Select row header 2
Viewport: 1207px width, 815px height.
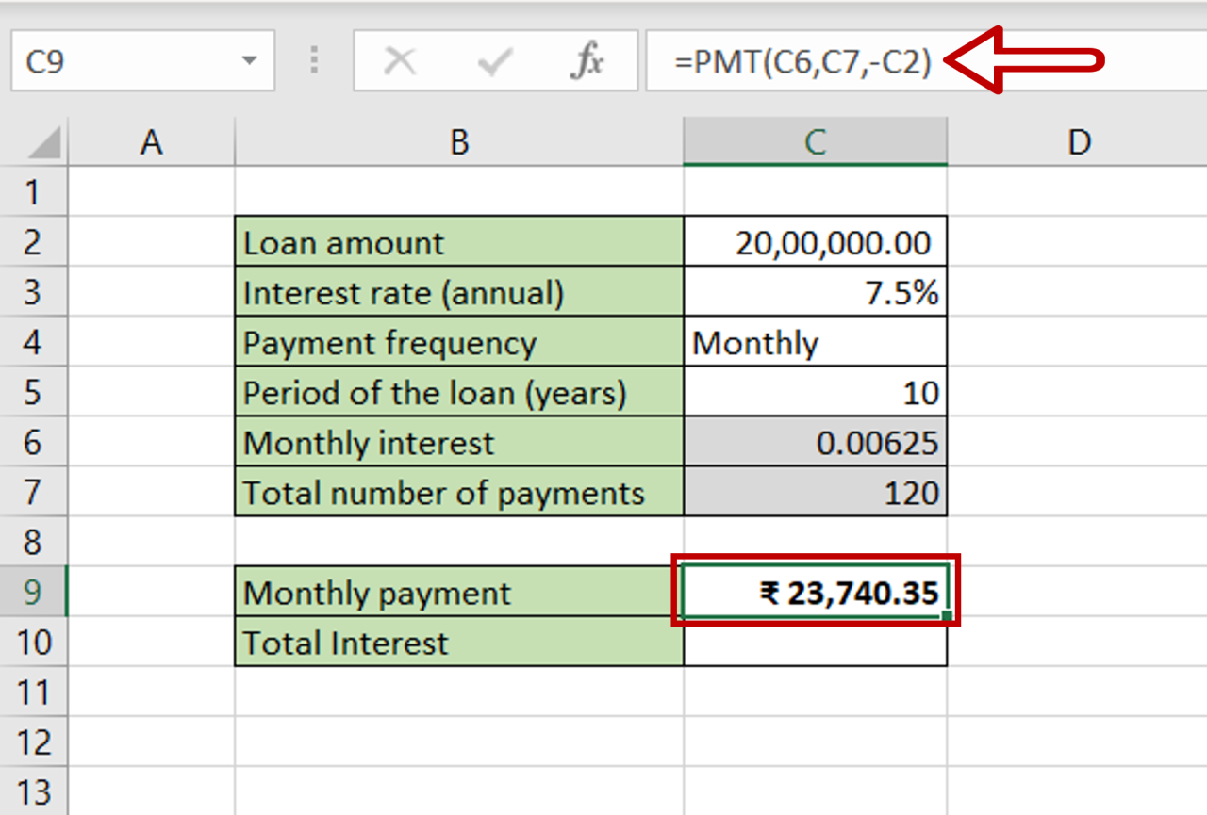point(35,242)
